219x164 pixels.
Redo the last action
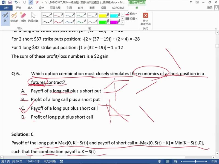(25, 2)
